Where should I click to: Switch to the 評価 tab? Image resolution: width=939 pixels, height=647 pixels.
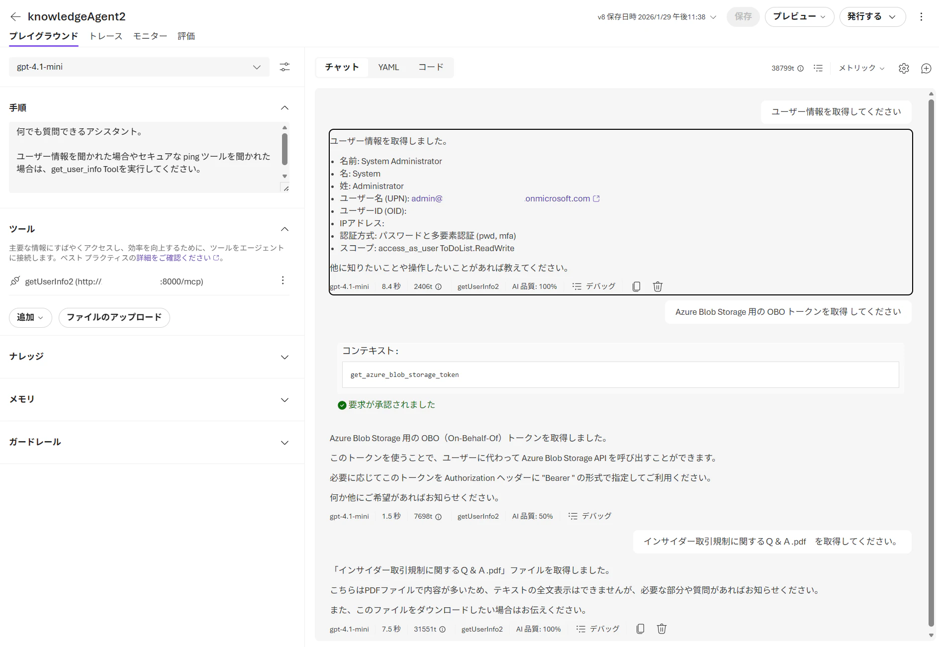(x=187, y=36)
